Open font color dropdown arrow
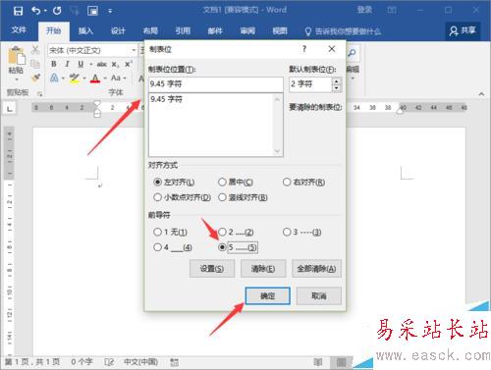This screenshot has height=370, width=491. click(x=105, y=79)
